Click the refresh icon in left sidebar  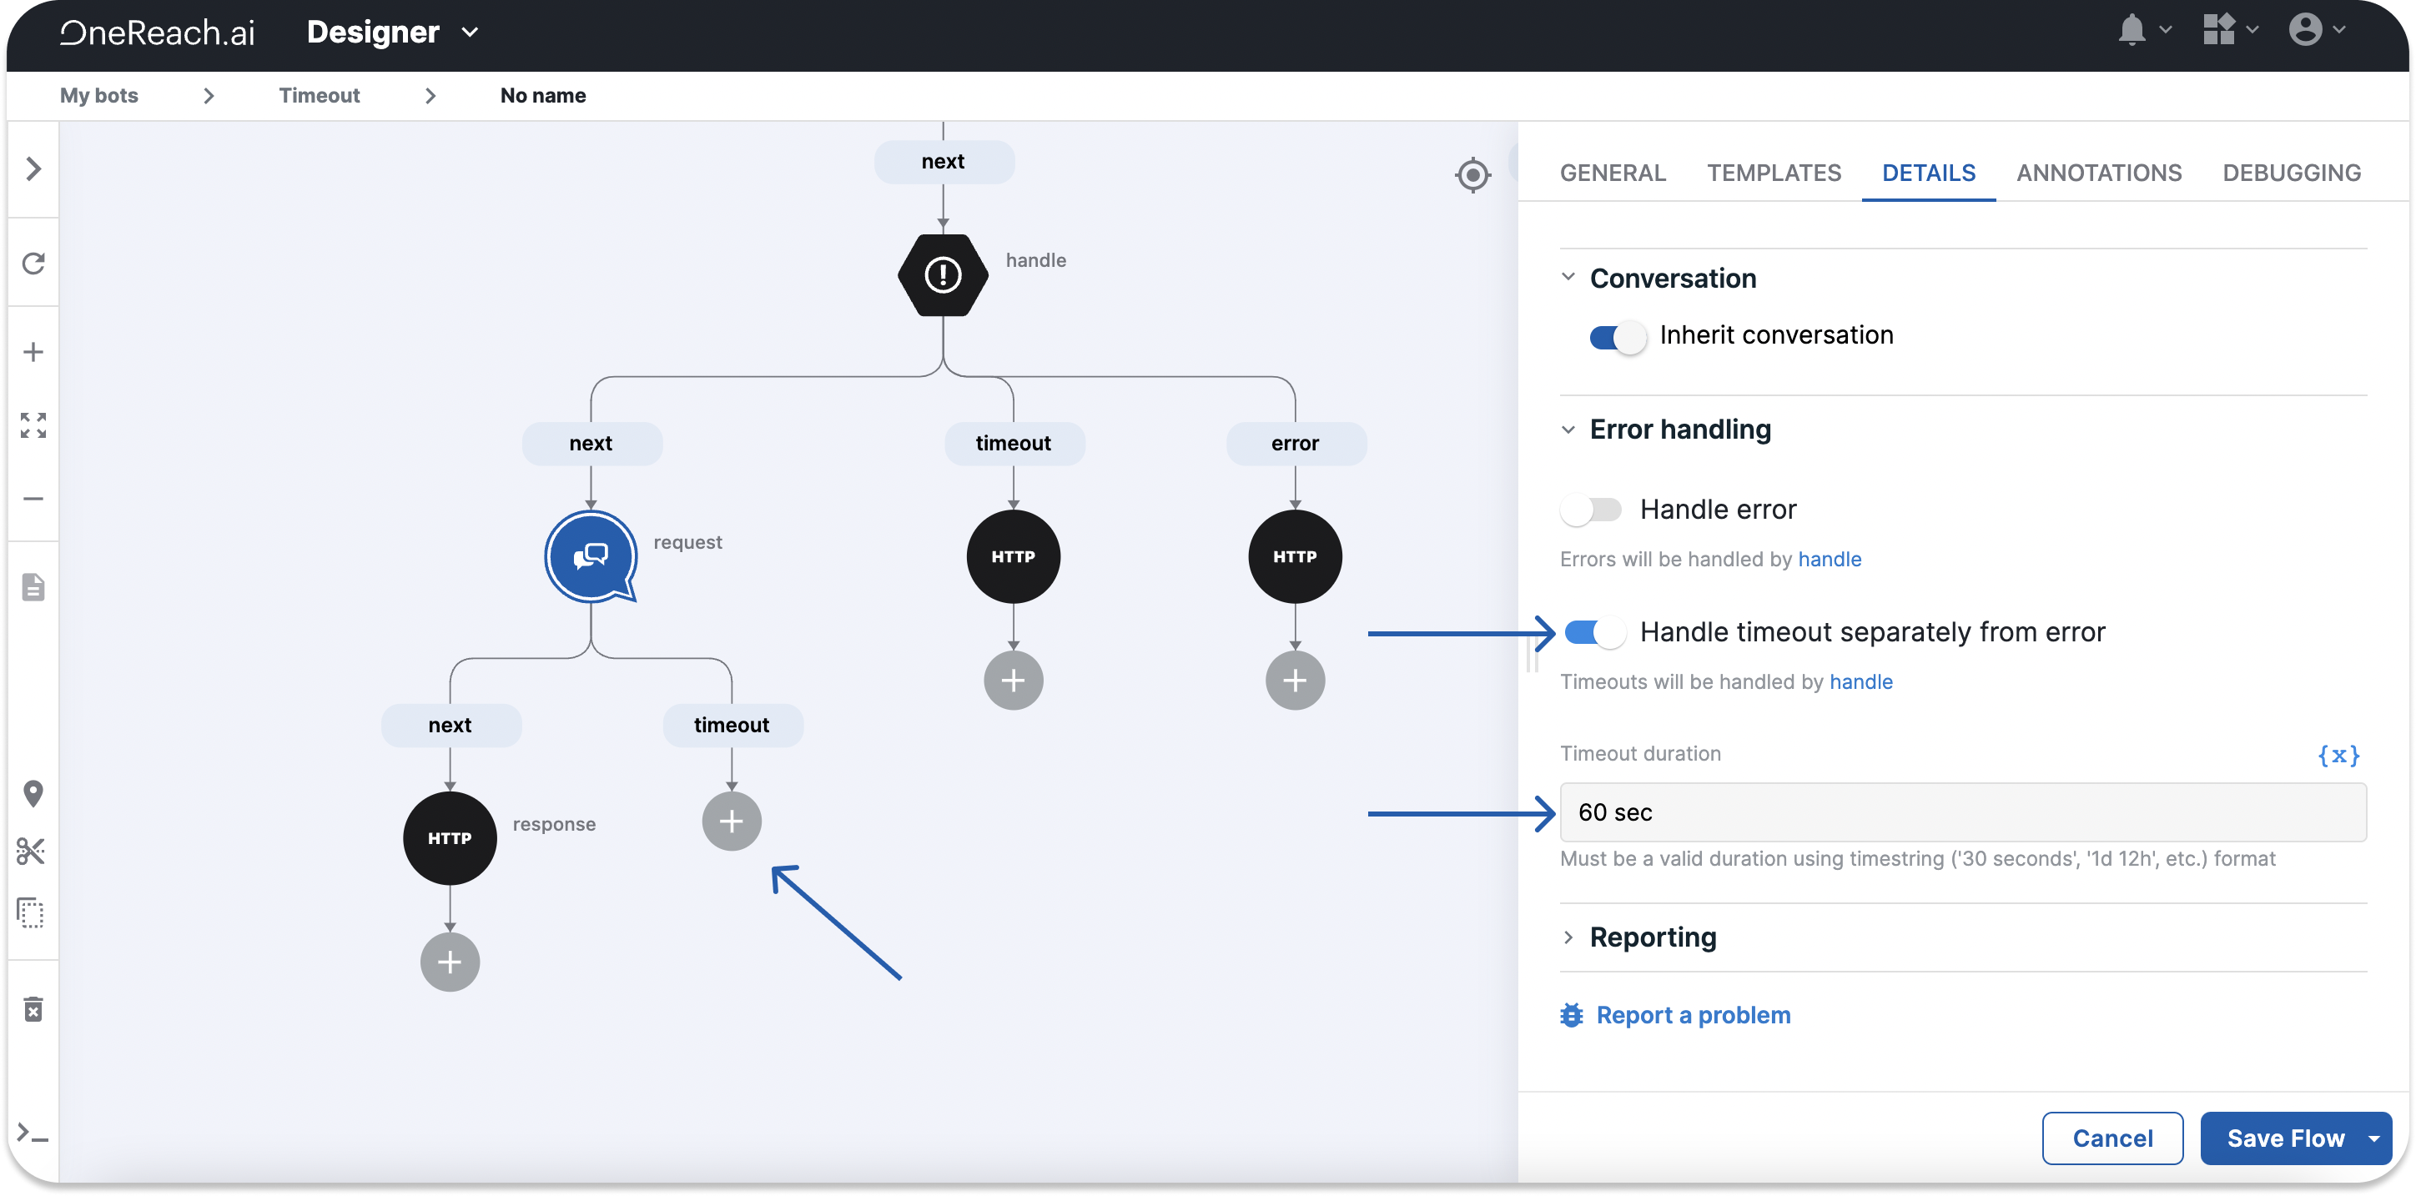tap(33, 264)
